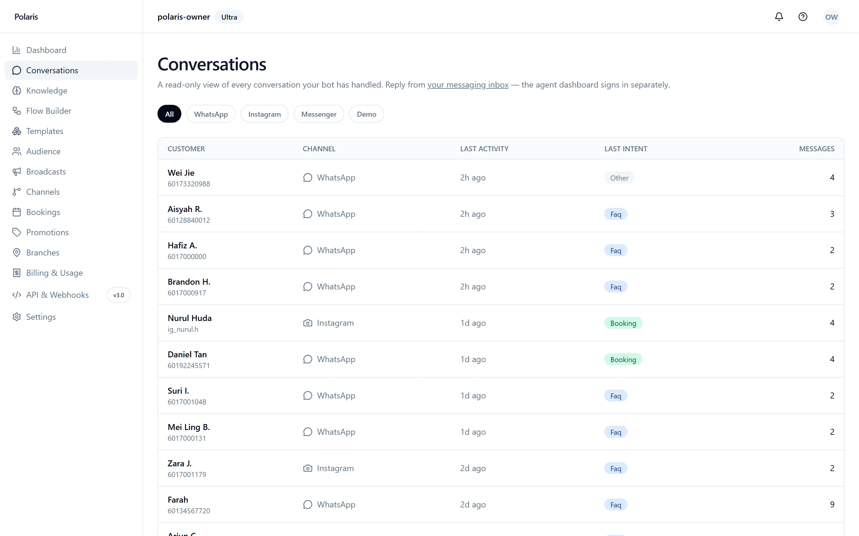This screenshot has width=859, height=536.
Task: Filter conversations by Demo
Action: (366, 114)
